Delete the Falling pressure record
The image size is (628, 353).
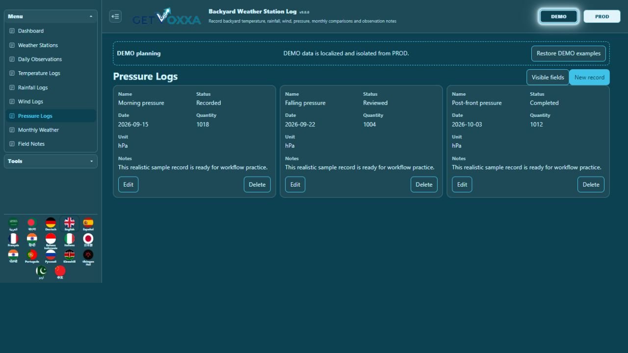(x=424, y=185)
